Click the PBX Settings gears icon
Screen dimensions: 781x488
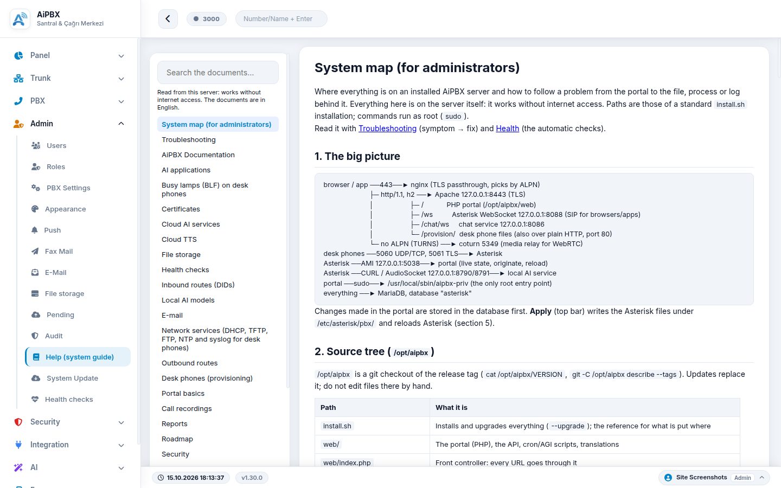pos(36,188)
